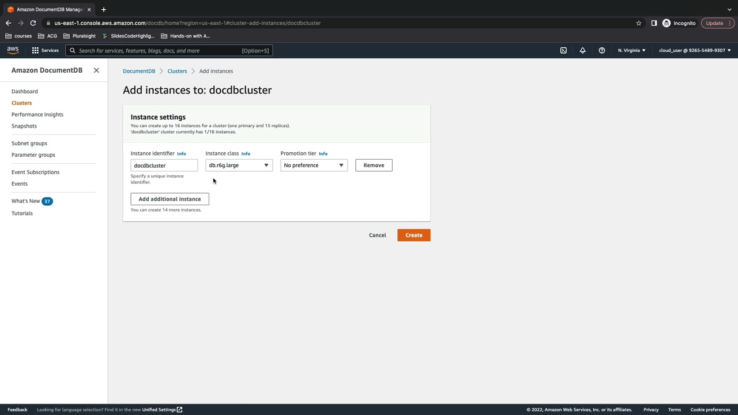Click the browser back arrow
The height and width of the screenshot is (415, 738).
[x=8, y=23]
